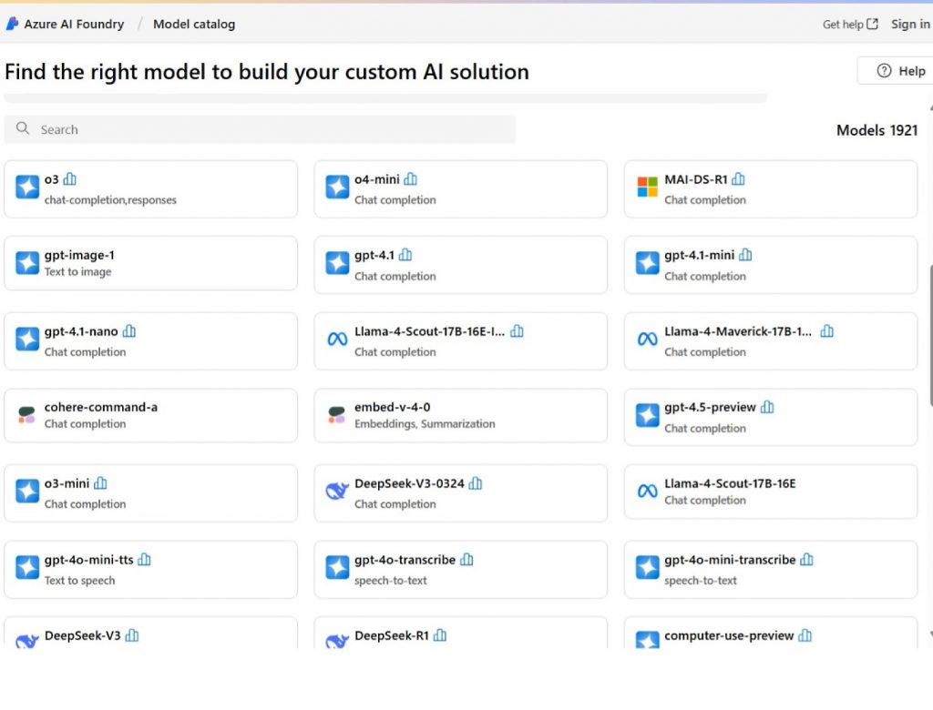Open the Get help external link
This screenshot has height=710, width=933.
pyautogui.click(x=850, y=25)
